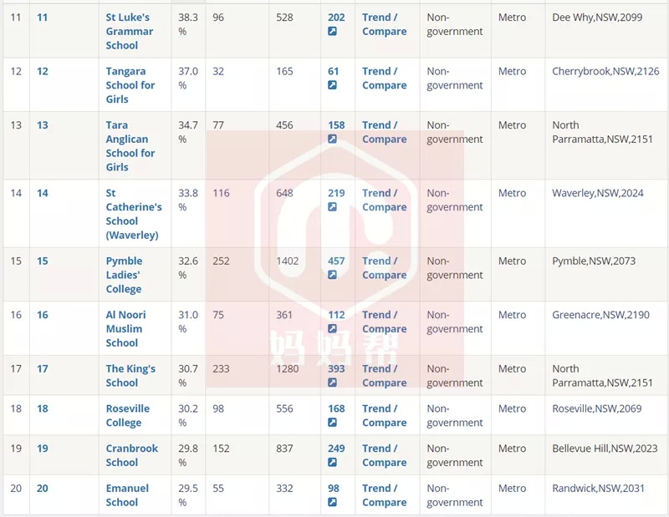Open St Luke's Grammar School page
The height and width of the screenshot is (517, 669).
[130, 31]
